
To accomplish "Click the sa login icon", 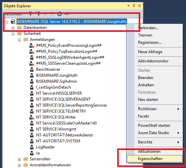I will pyautogui.click(x=32, y=153).
